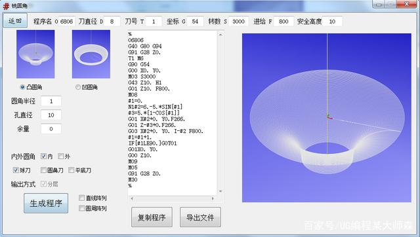Click code line 'G43 Z10. H1'

(x=145, y=82)
